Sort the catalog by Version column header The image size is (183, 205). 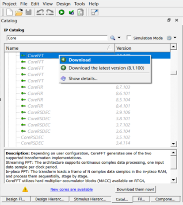click(x=142, y=48)
